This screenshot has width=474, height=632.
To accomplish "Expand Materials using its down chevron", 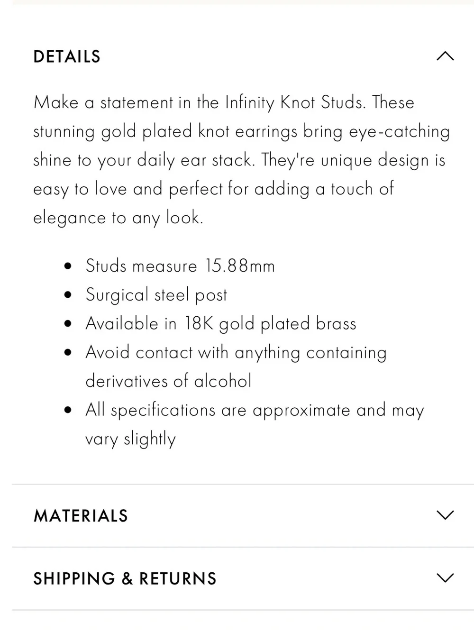I will [445, 515].
